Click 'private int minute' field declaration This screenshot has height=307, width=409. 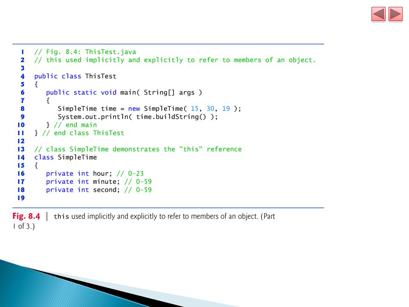(83, 182)
